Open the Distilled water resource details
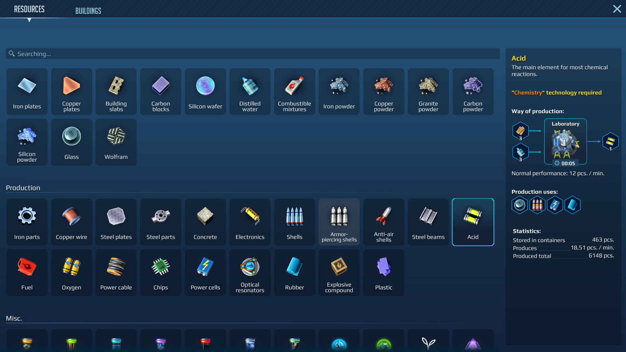 pyautogui.click(x=250, y=92)
